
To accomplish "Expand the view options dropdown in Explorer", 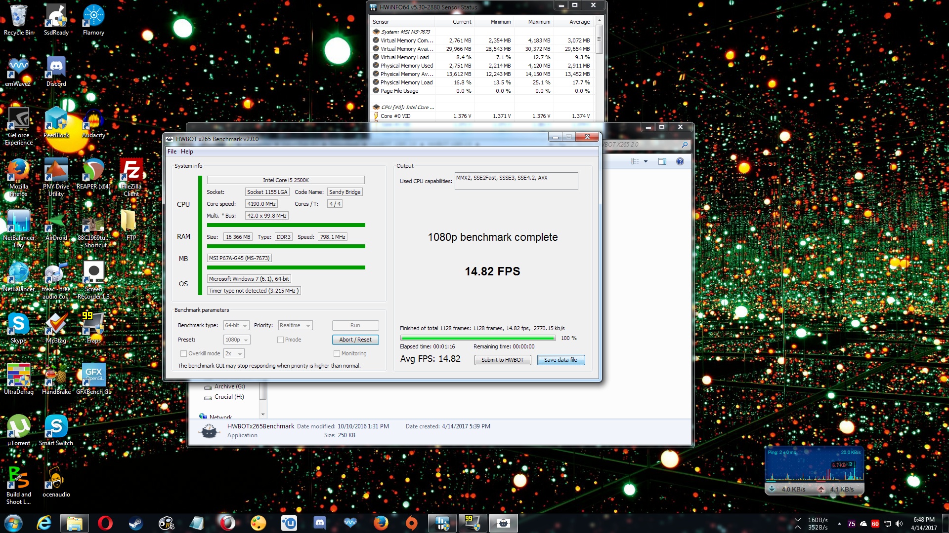I will [x=646, y=161].
